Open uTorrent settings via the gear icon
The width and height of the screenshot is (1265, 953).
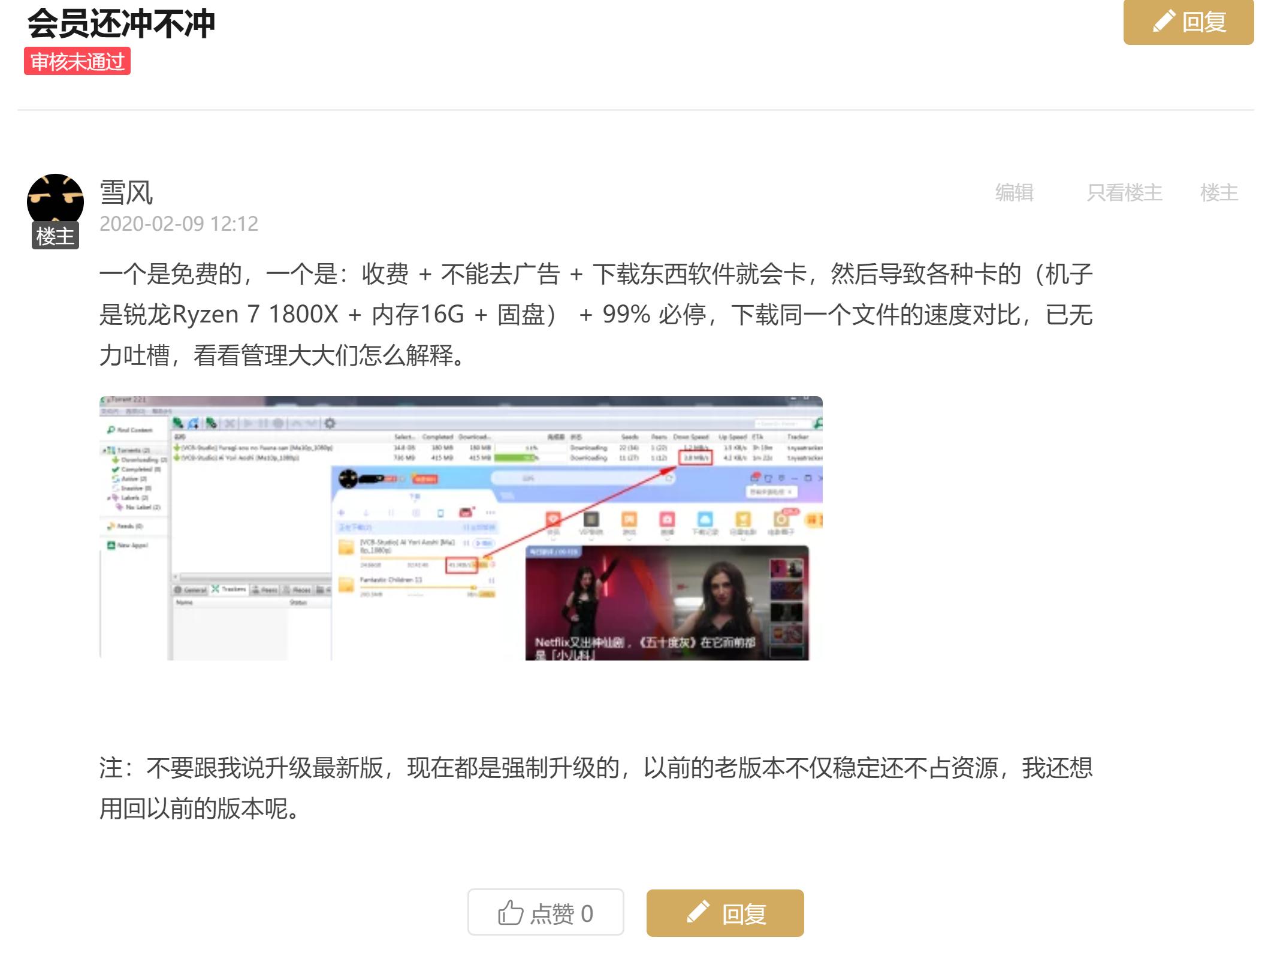pos(330,423)
